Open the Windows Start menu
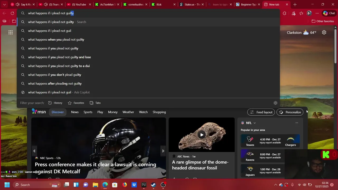Image resolution: width=338 pixels, height=190 pixels. (7, 185)
